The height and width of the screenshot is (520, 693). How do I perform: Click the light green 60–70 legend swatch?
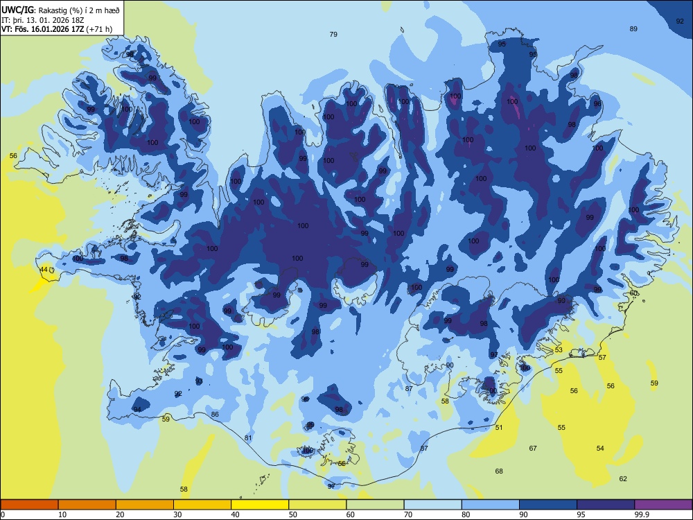click(375, 505)
